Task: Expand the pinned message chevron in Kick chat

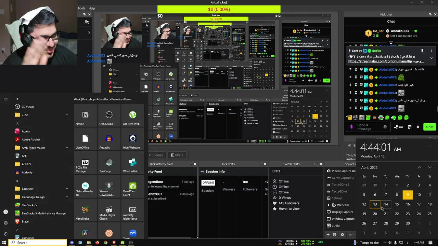Action: 431,58
